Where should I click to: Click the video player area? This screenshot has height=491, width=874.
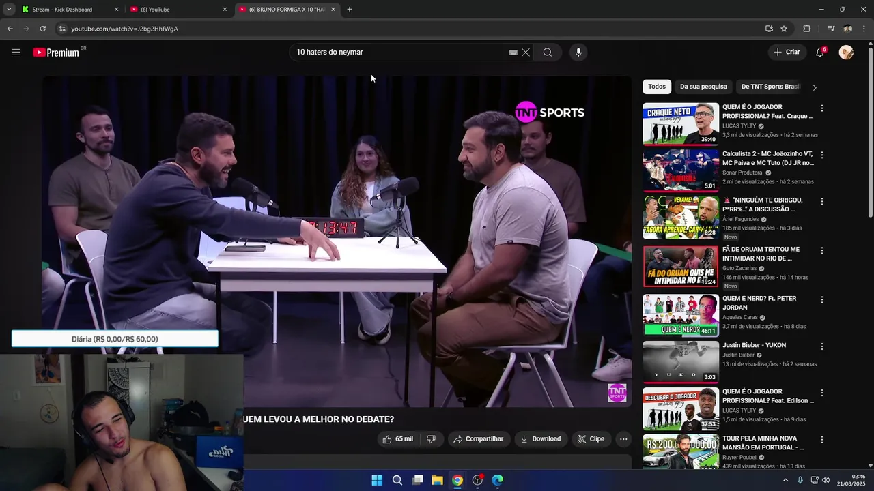[337, 241]
